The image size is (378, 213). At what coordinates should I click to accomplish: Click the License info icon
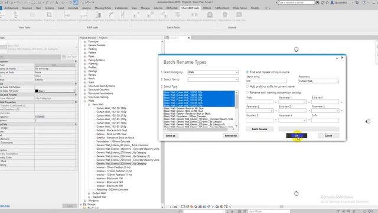pos(239,15)
